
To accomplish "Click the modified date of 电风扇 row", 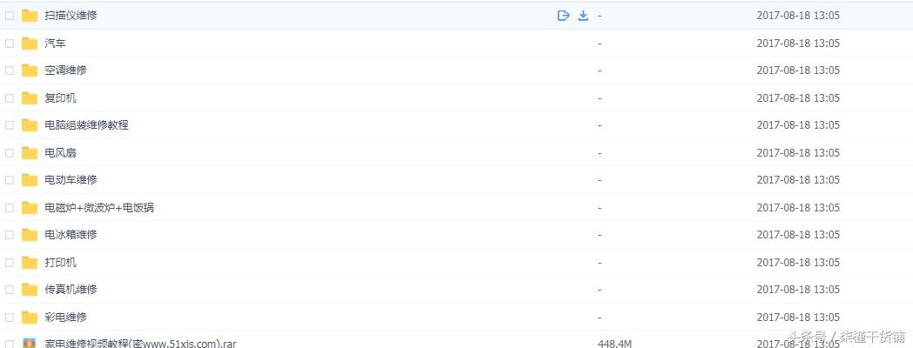I will coord(798,152).
